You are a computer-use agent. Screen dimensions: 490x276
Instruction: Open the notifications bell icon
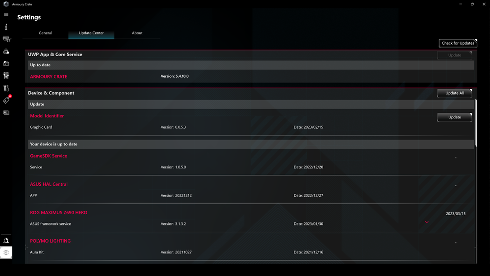pos(6,240)
